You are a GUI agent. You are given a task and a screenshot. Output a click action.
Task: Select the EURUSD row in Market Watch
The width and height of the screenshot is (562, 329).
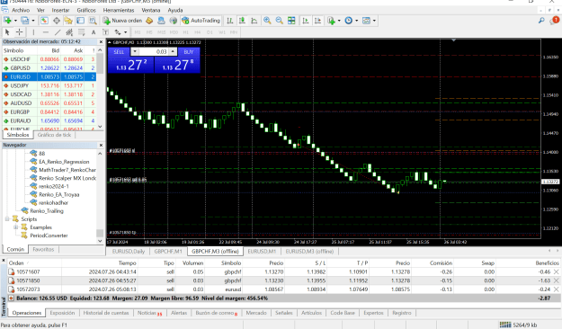[49, 76]
